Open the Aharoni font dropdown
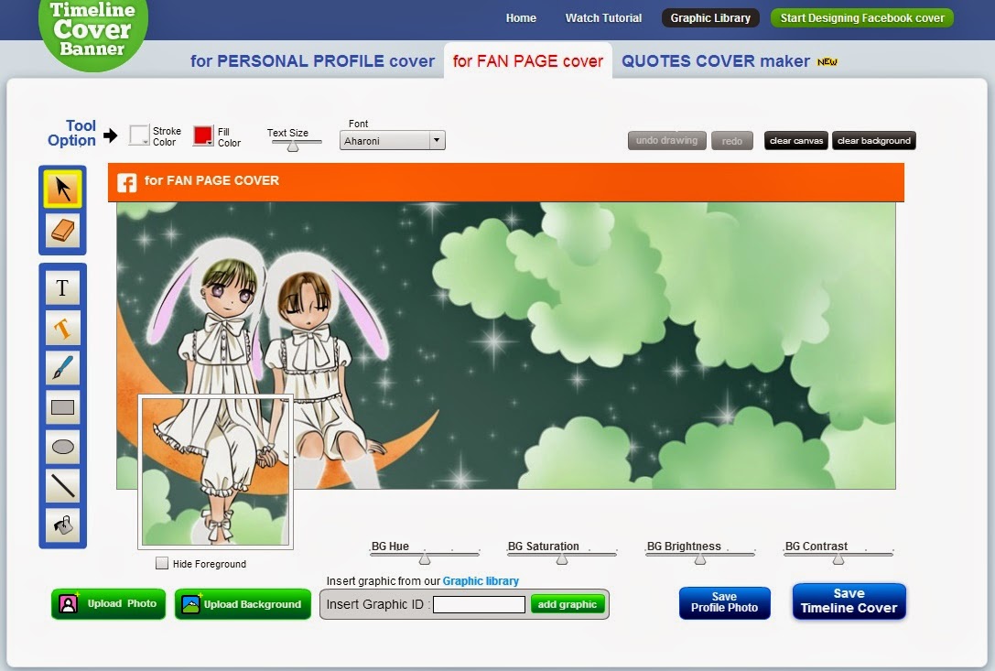The height and width of the screenshot is (671, 995). tap(393, 140)
